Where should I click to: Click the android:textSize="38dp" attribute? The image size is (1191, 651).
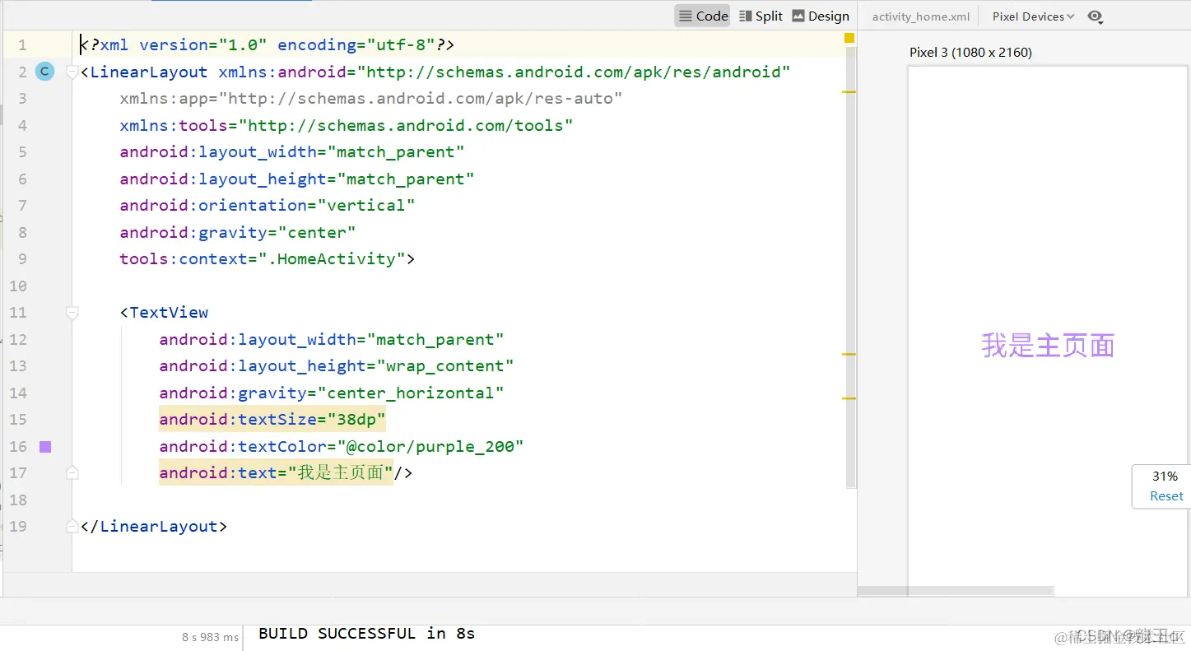click(272, 420)
